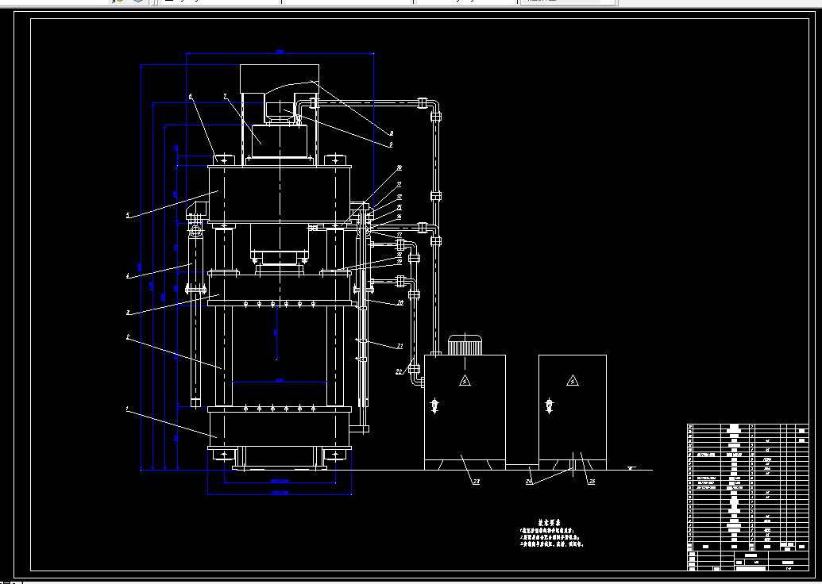
Task: Click warning triangle on right electrical cabinet
Action: tap(573, 380)
